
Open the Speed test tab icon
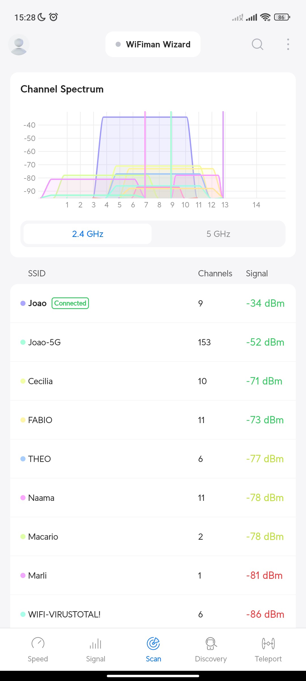tap(38, 643)
